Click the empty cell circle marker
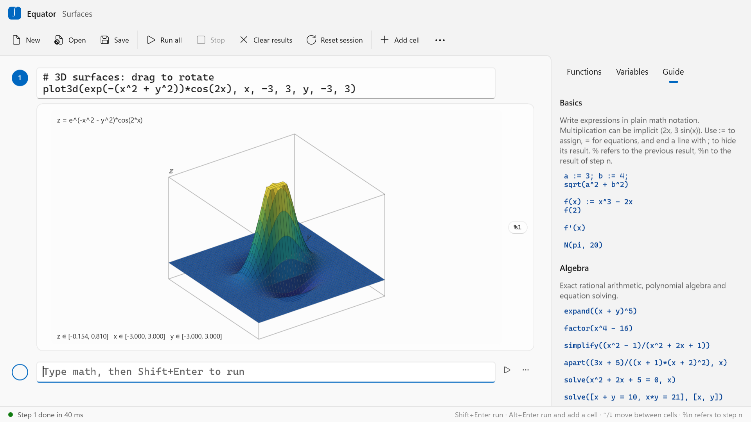The image size is (751, 422). click(20, 372)
